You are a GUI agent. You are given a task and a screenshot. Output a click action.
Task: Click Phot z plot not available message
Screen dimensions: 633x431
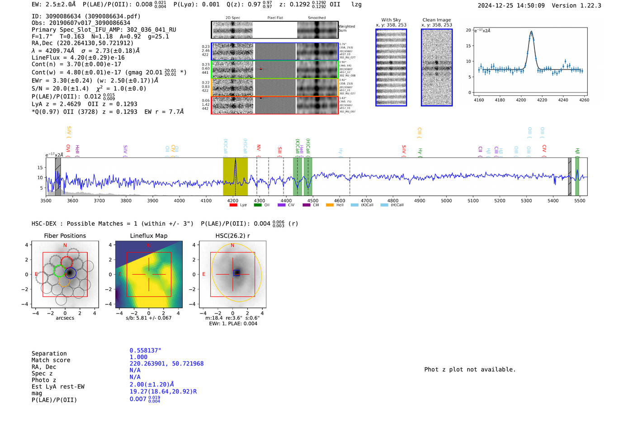(470, 369)
